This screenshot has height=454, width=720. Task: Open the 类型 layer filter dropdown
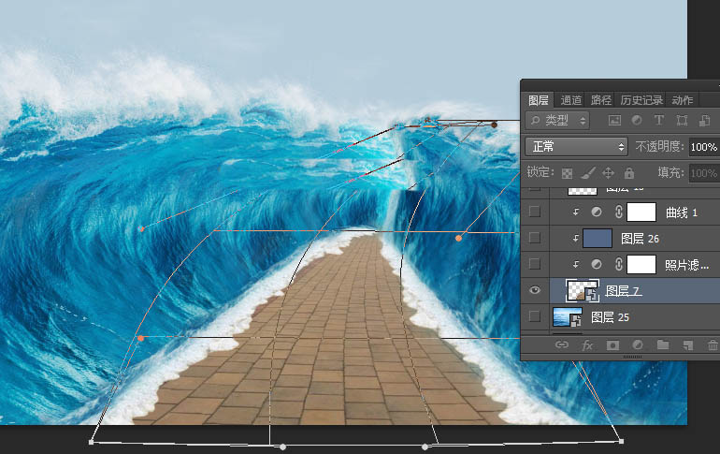point(557,121)
